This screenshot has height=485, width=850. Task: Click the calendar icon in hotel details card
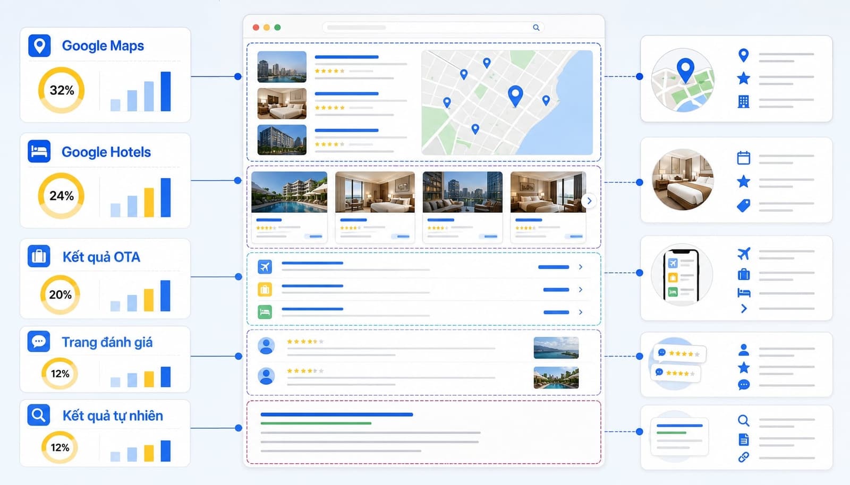744,158
